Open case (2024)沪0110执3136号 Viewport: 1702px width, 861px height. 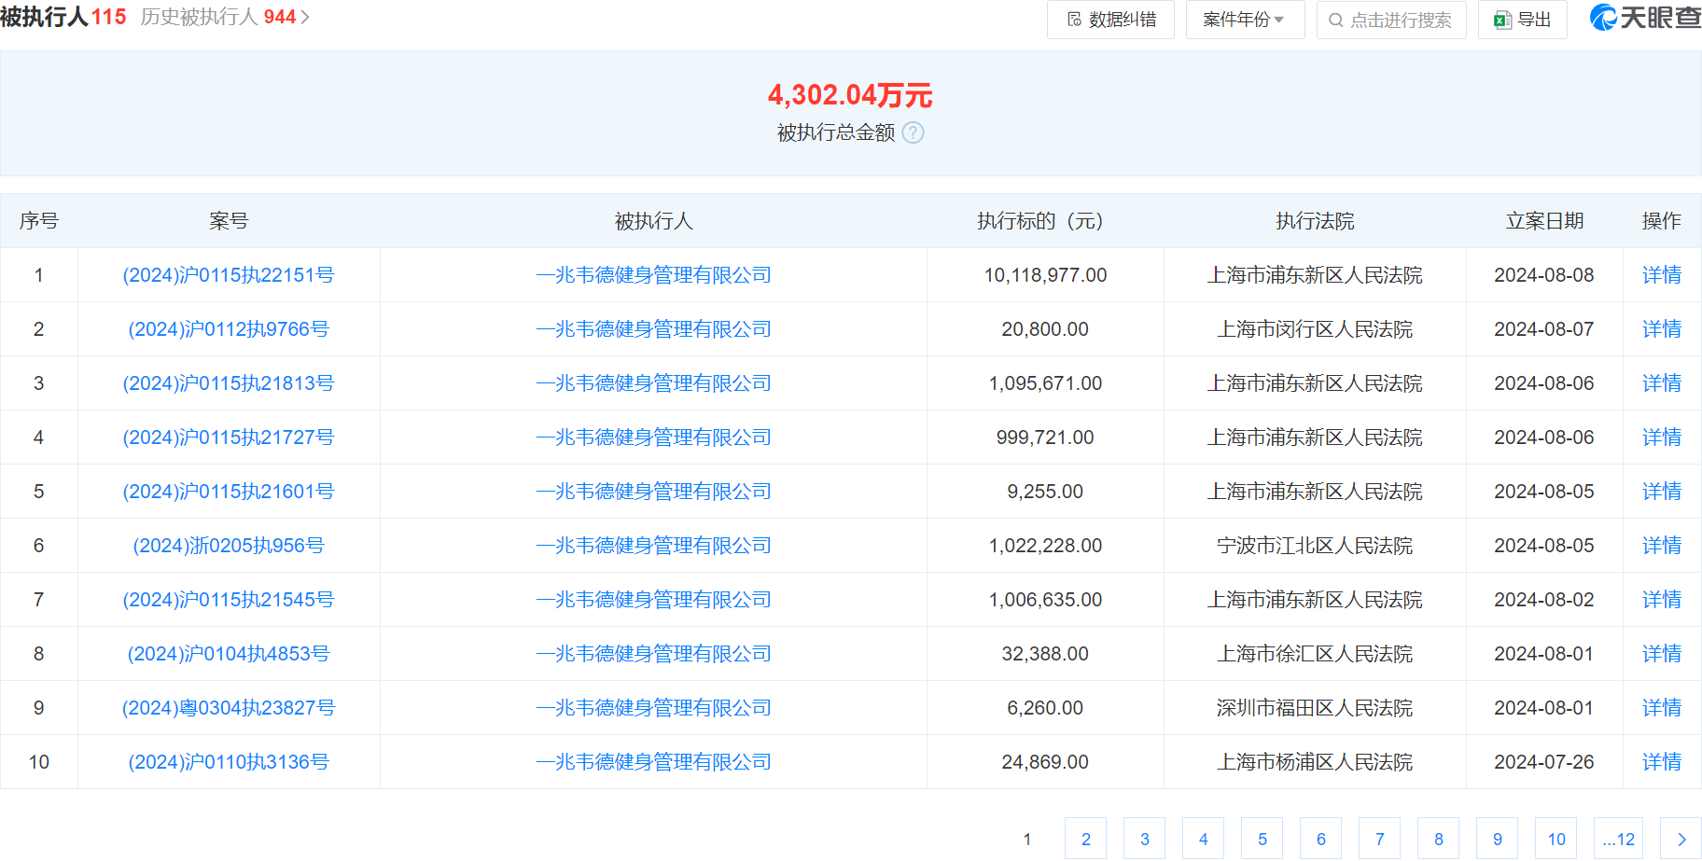tap(229, 762)
